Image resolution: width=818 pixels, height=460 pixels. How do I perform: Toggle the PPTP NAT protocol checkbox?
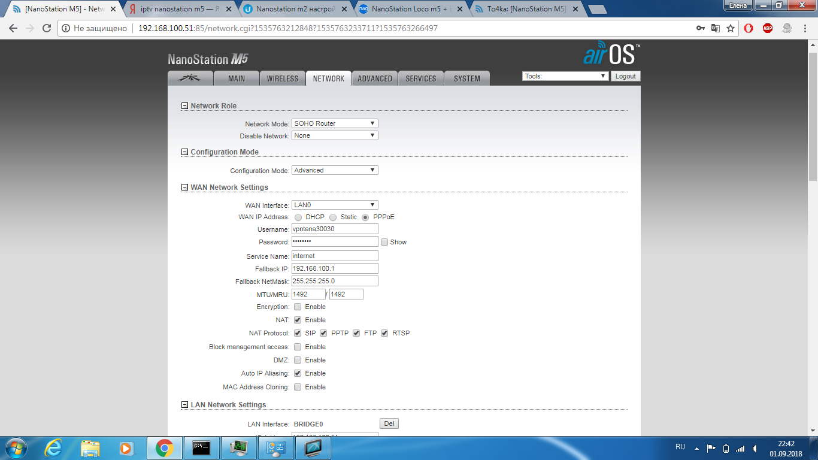pos(323,333)
